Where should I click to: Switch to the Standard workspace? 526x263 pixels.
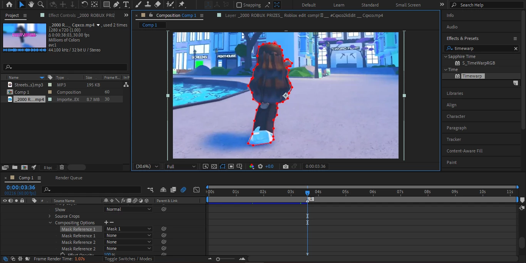pyautogui.click(x=370, y=5)
